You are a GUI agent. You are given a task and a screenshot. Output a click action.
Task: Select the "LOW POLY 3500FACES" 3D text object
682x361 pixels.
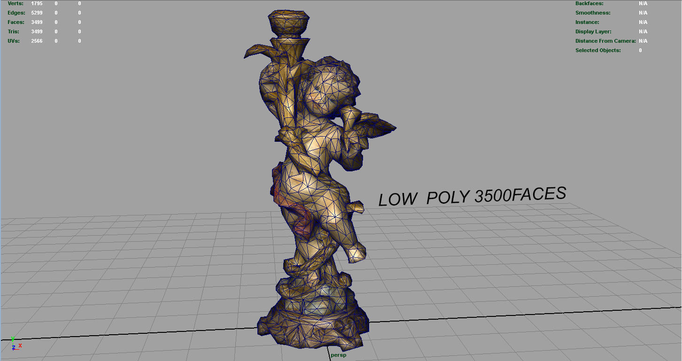[472, 196]
